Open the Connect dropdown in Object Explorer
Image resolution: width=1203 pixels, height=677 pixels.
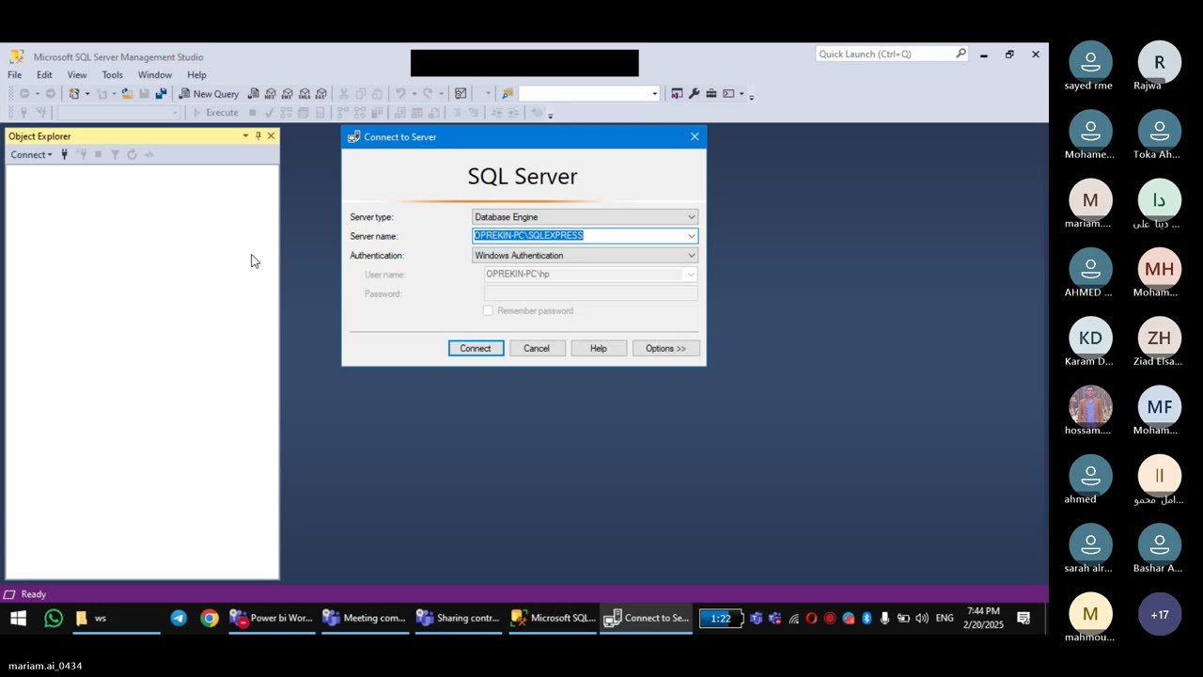31,154
